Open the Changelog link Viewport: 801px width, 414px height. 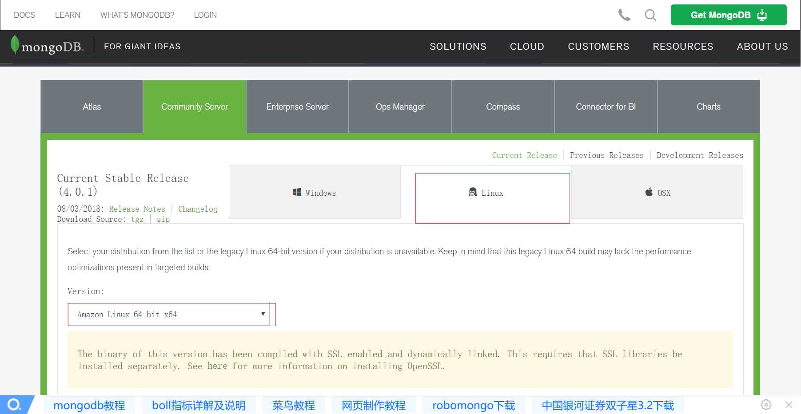198,209
